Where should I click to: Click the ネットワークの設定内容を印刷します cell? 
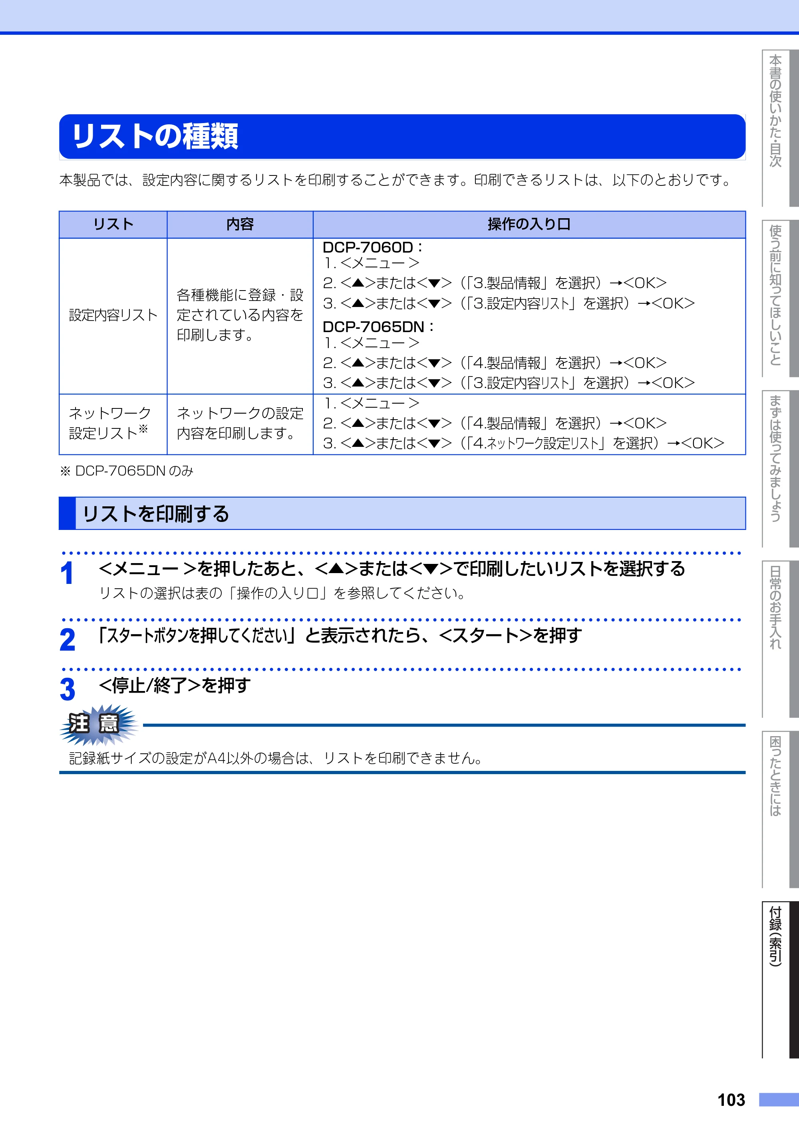coord(240,424)
